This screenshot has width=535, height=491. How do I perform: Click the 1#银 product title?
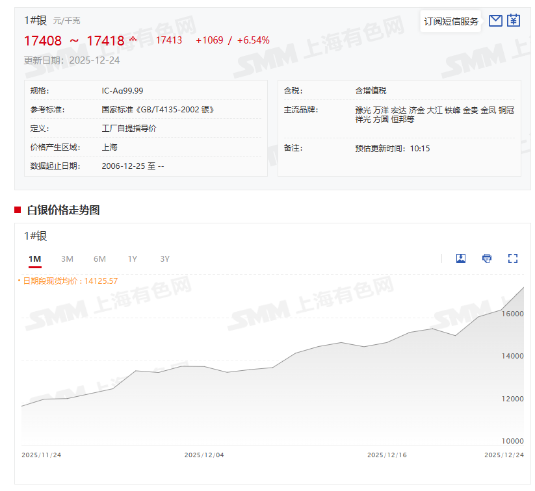(35, 21)
